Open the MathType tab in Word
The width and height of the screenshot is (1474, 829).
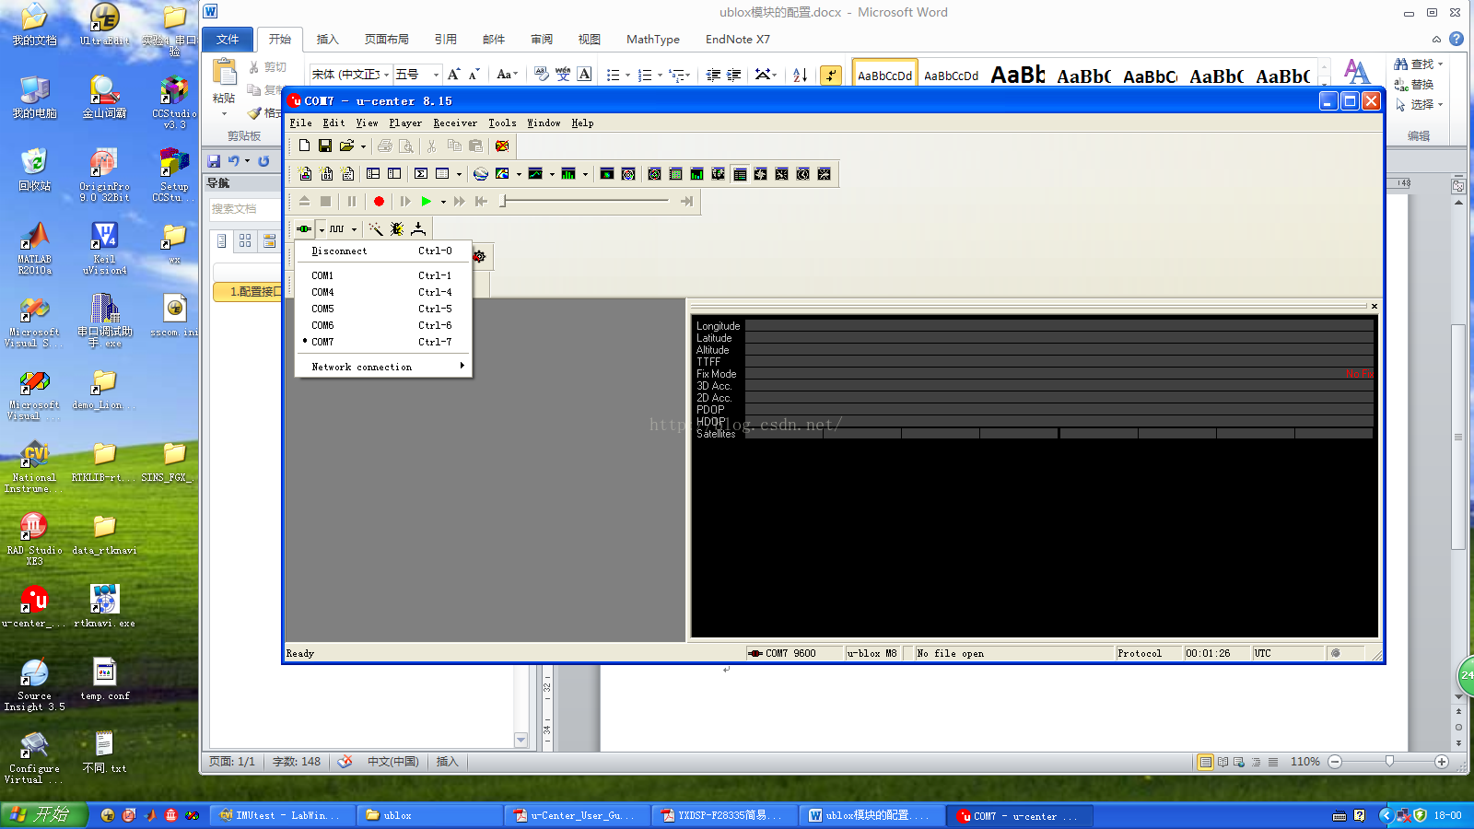653,40
